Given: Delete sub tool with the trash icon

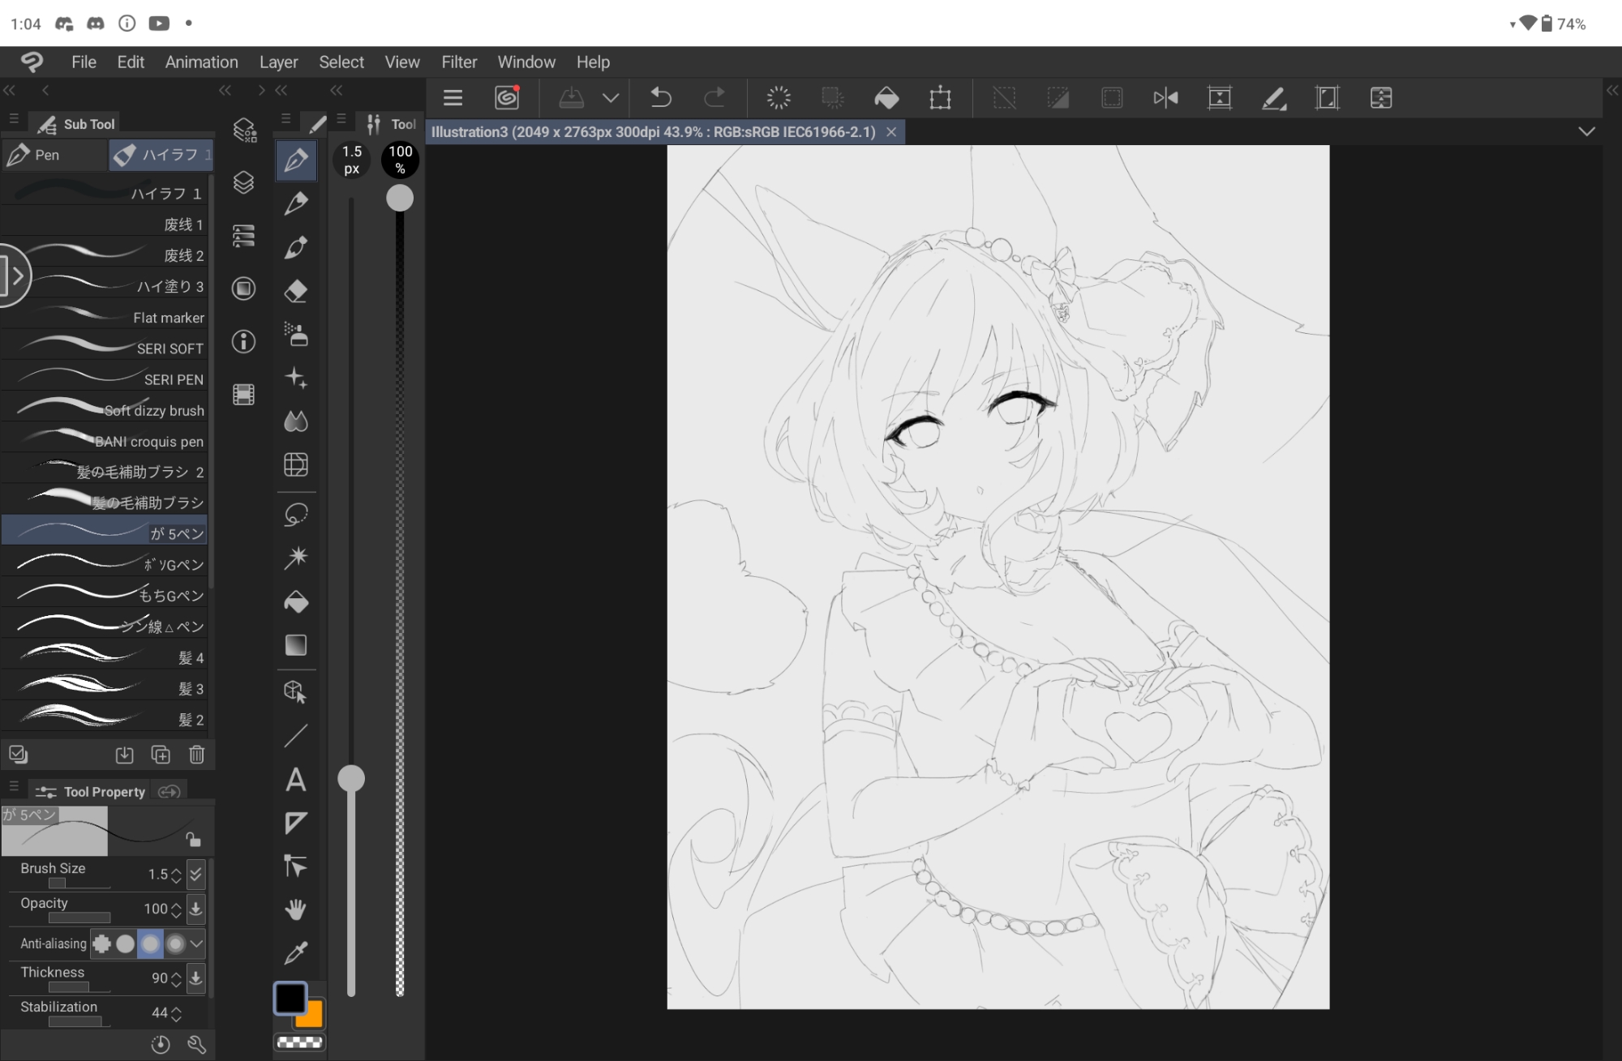Looking at the screenshot, I should pyautogui.click(x=197, y=755).
